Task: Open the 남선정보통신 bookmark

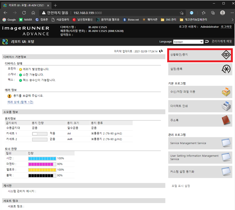Action: point(83,20)
